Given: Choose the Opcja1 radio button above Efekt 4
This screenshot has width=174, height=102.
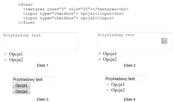Looking at the screenshot, I should 108,84.
